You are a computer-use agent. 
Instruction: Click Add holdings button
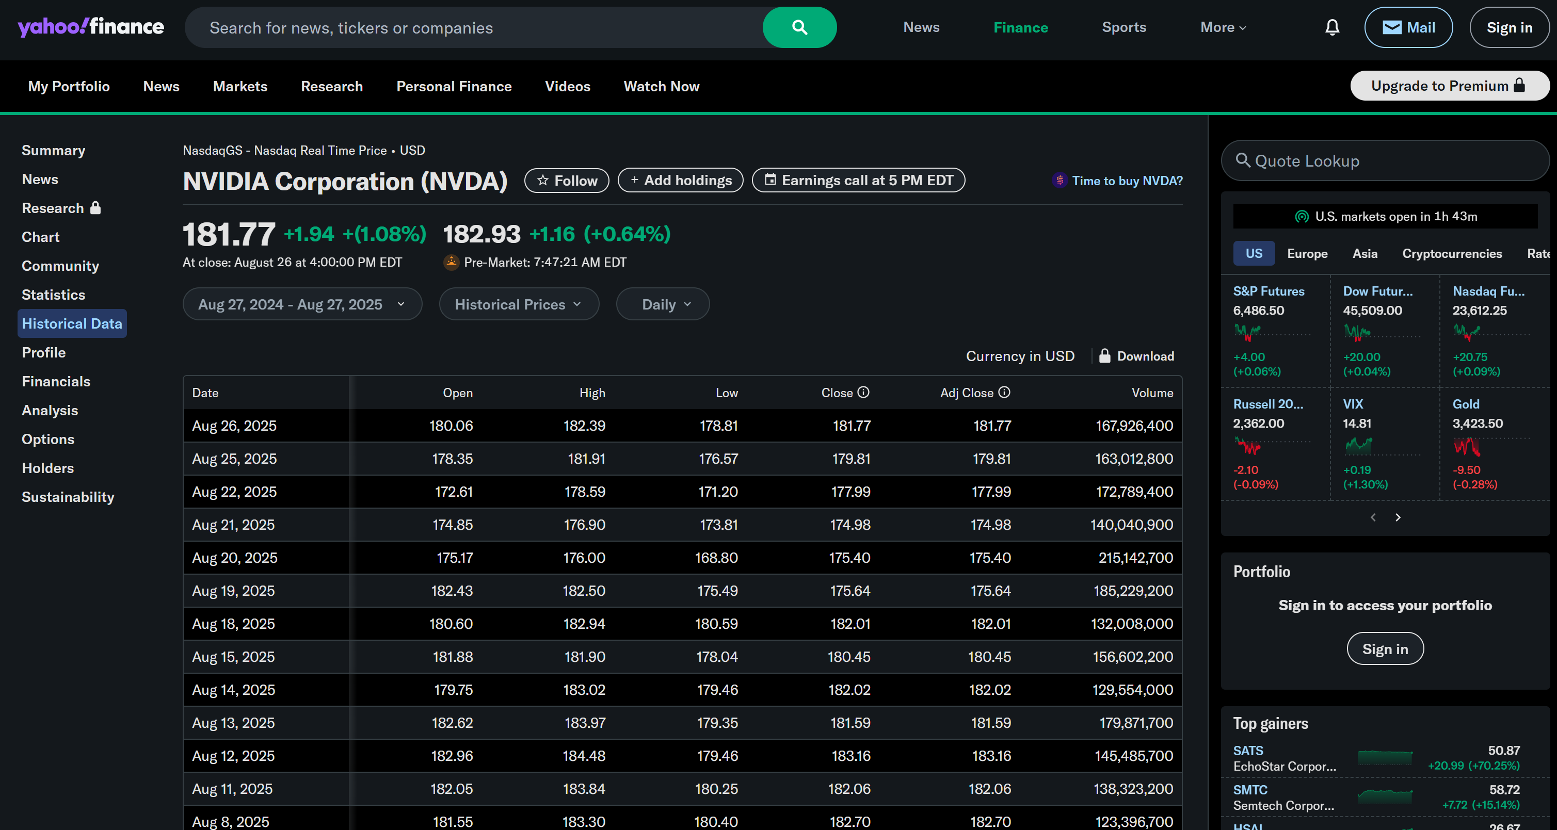coord(680,181)
